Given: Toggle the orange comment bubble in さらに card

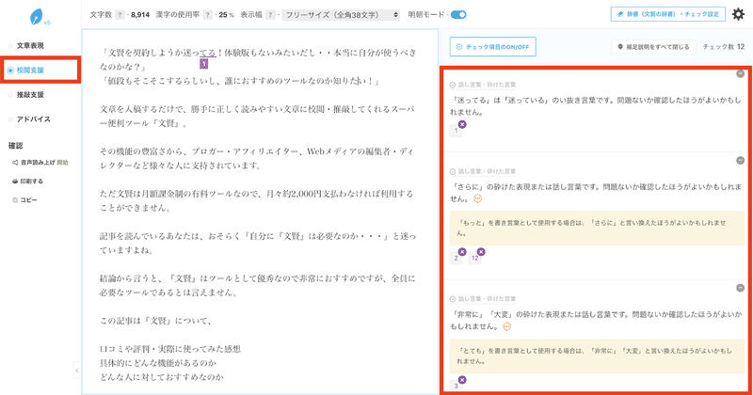Looking at the screenshot, I should pos(477,198).
